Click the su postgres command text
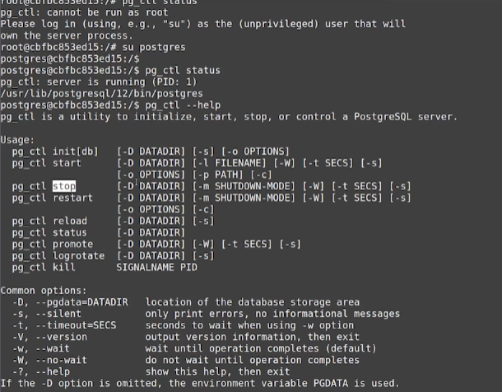Viewport: 502px width, 392px height. pyautogui.click(x=154, y=48)
